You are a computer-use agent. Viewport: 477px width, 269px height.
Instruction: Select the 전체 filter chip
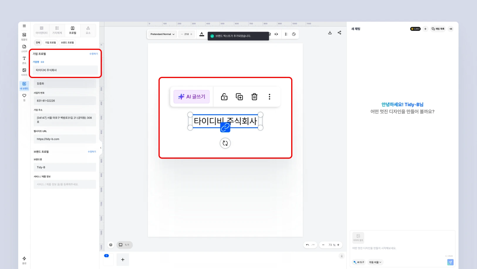(38, 43)
